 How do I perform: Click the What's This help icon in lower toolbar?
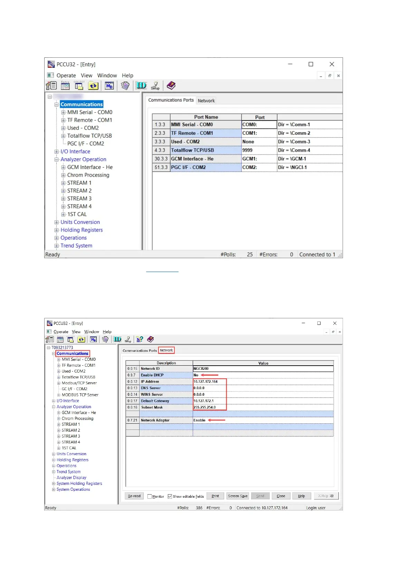(140, 339)
